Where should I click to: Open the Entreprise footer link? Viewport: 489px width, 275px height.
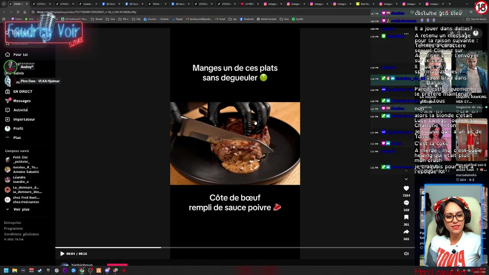point(13,223)
